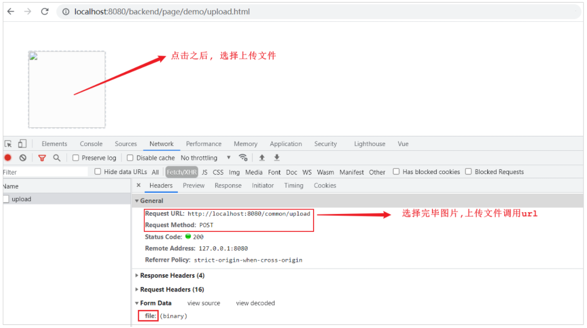Screen dimensions: 587x328
Task: Select the Fetch/XHR filter
Action: [x=182, y=172]
